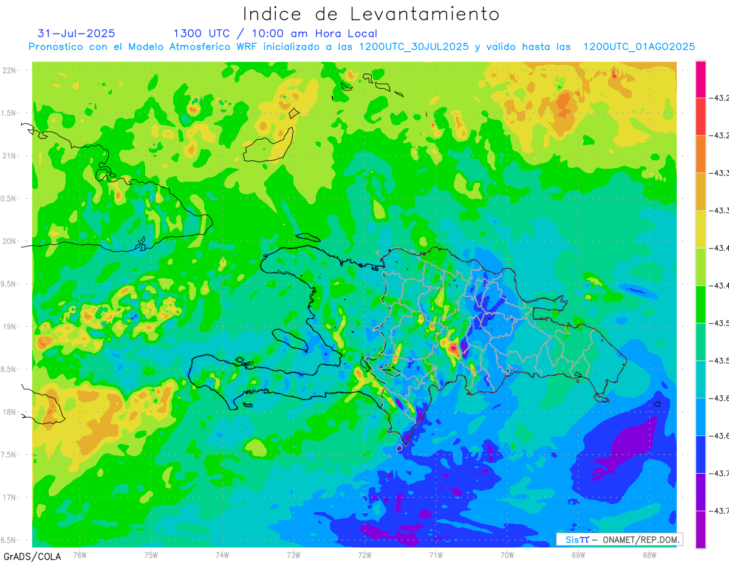Screen dimensions: 729x563
Task: Click the '19N' latitude label
Action: (9, 327)
